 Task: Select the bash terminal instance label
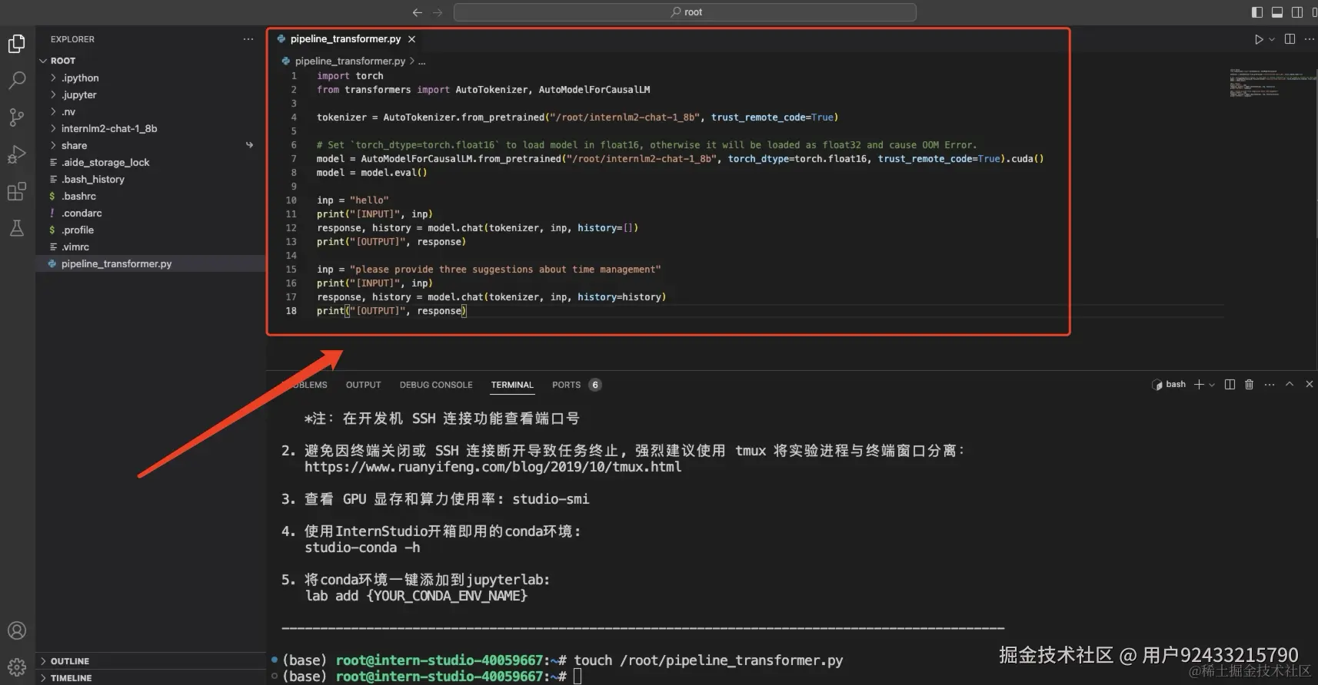point(1169,385)
